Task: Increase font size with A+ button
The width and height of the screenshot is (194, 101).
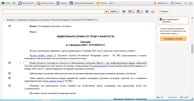Action: (x=191, y=3)
